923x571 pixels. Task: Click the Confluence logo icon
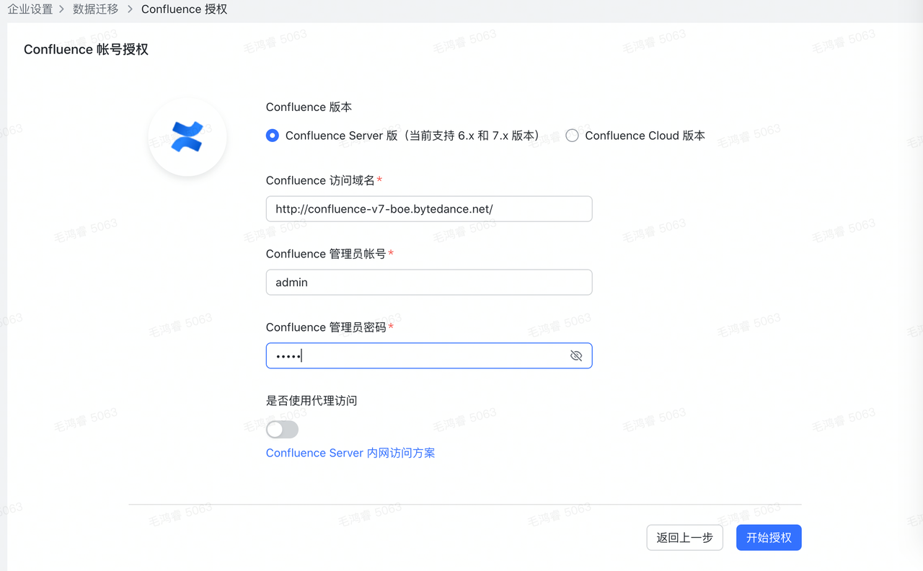(187, 137)
